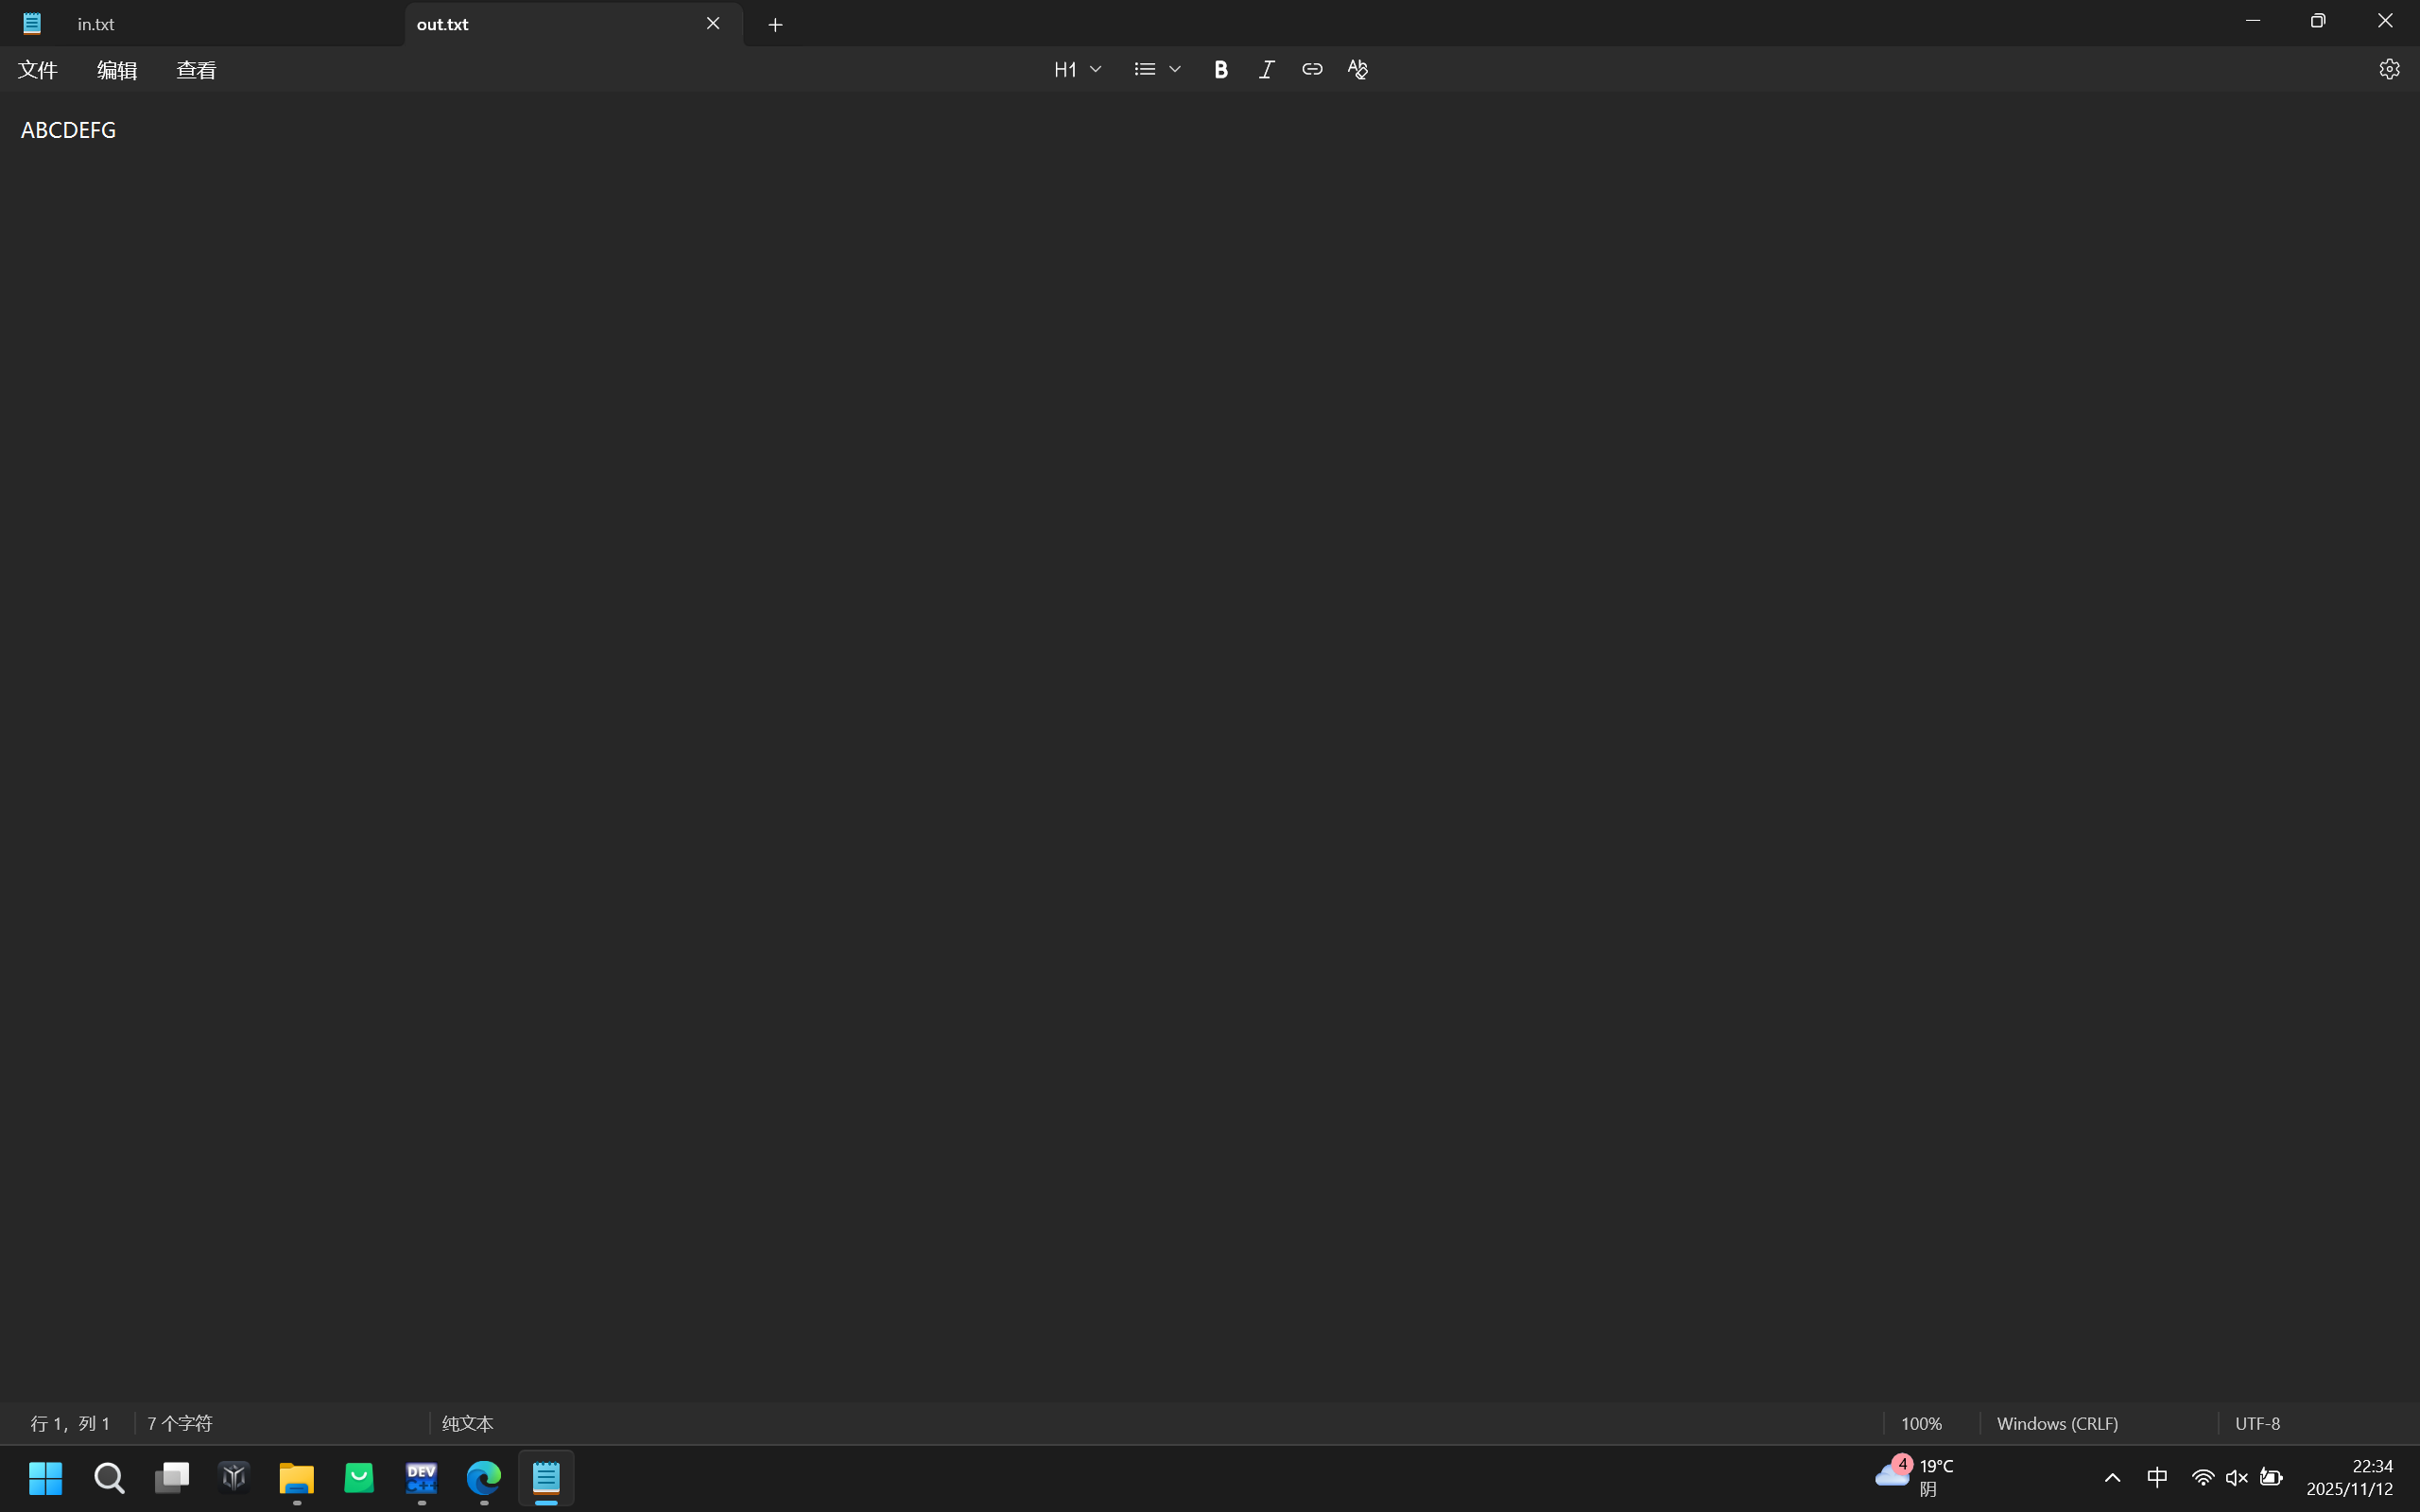This screenshot has height=1512, width=2420.
Task: Expand the list style dropdown arrow
Action: [1175, 69]
